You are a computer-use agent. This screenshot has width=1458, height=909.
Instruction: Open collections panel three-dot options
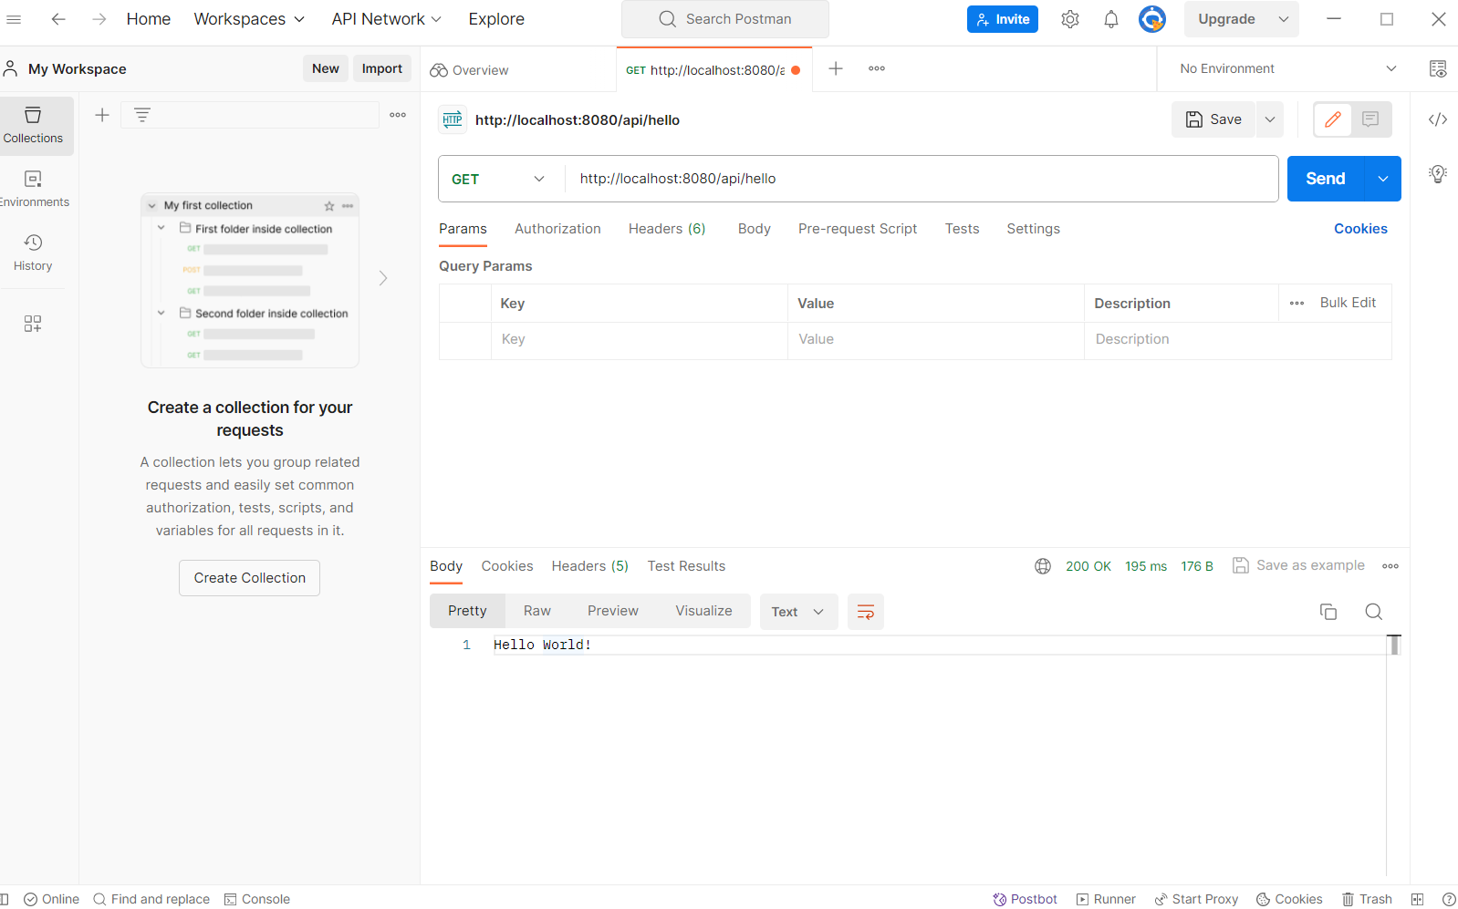398,115
